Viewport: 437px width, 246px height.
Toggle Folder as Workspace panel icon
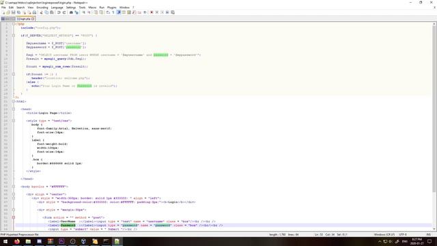[139, 12]
